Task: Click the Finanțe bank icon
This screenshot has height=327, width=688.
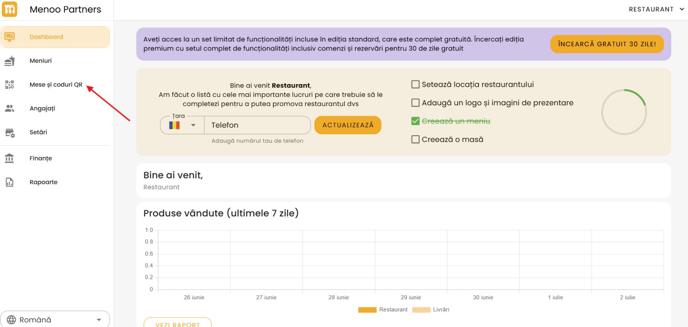Action: pyautogui.click(x=10, y=158)
